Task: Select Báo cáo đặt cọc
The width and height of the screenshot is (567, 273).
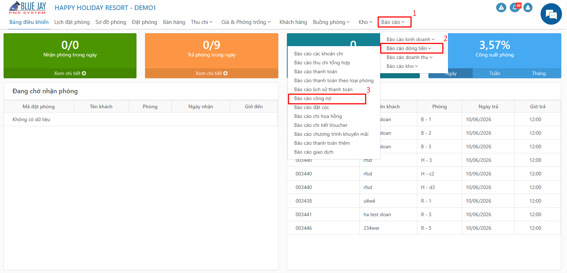Action: click(312, 107)
